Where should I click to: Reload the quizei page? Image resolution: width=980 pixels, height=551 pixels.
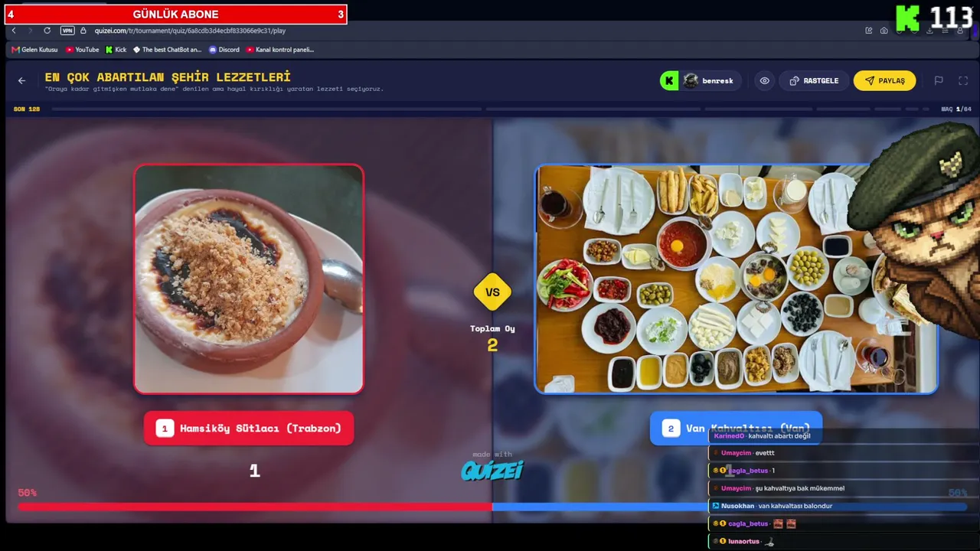(47, 31)
